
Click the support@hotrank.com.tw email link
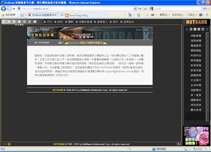(x=119, y=71)
